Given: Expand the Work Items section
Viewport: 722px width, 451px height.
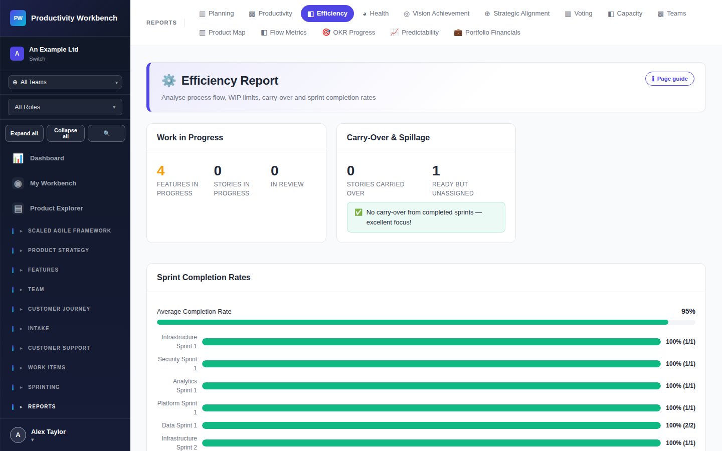Looking at the screenshot, I should pyautogui.click(x=65, y=368).
